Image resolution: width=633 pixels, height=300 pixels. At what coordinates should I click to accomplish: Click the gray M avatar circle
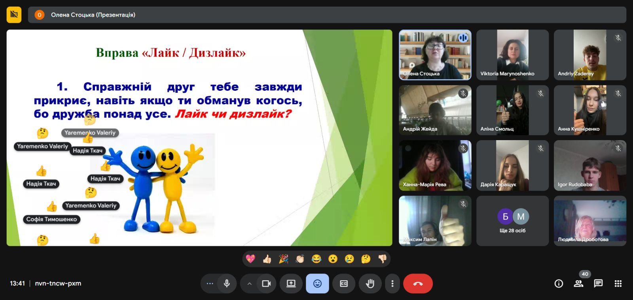[x=521, y=216]
